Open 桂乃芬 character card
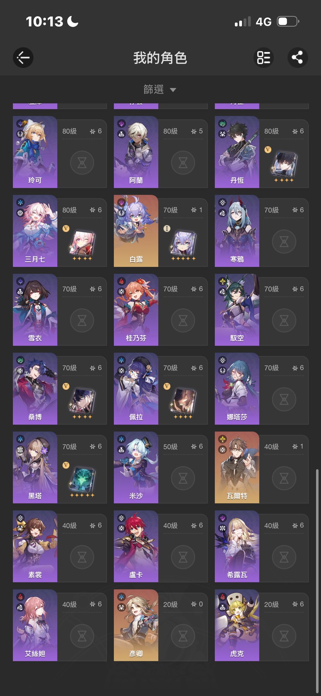321x696 pixels. (x=160, y=310)
